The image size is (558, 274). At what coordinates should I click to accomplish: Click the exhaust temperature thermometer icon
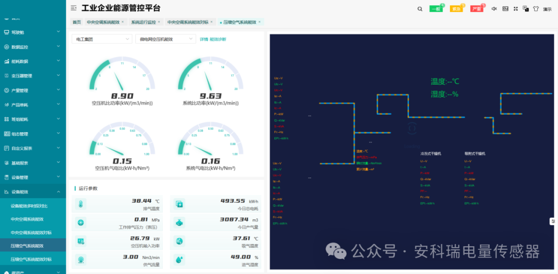click(81, 204)
